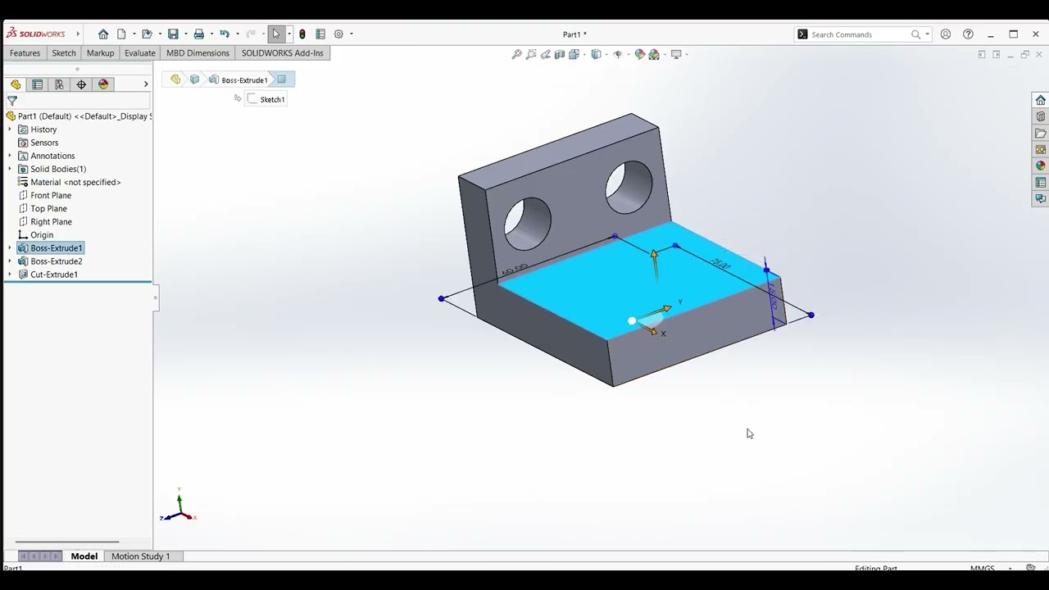Open View Palette in the task pane
Viewport: 1049px width, 590px height.
coord(1040,149)
